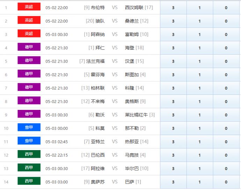Pick 0 in the 狼队 vs 桑德兰 row

pos(226,21)
